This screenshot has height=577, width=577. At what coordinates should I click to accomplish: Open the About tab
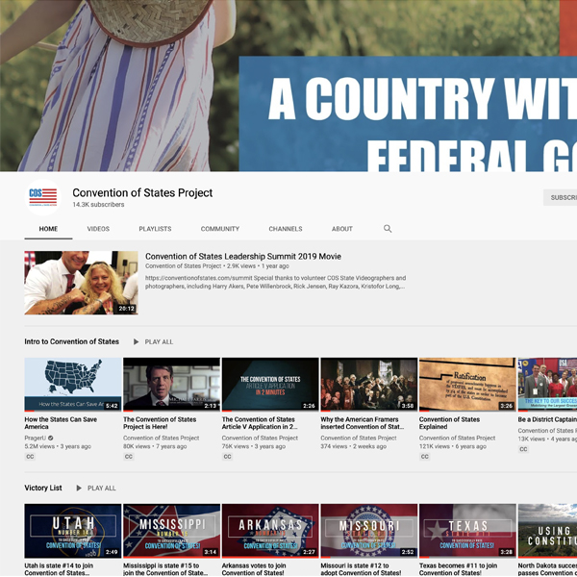pyautogui.click(x=342, y=229)
